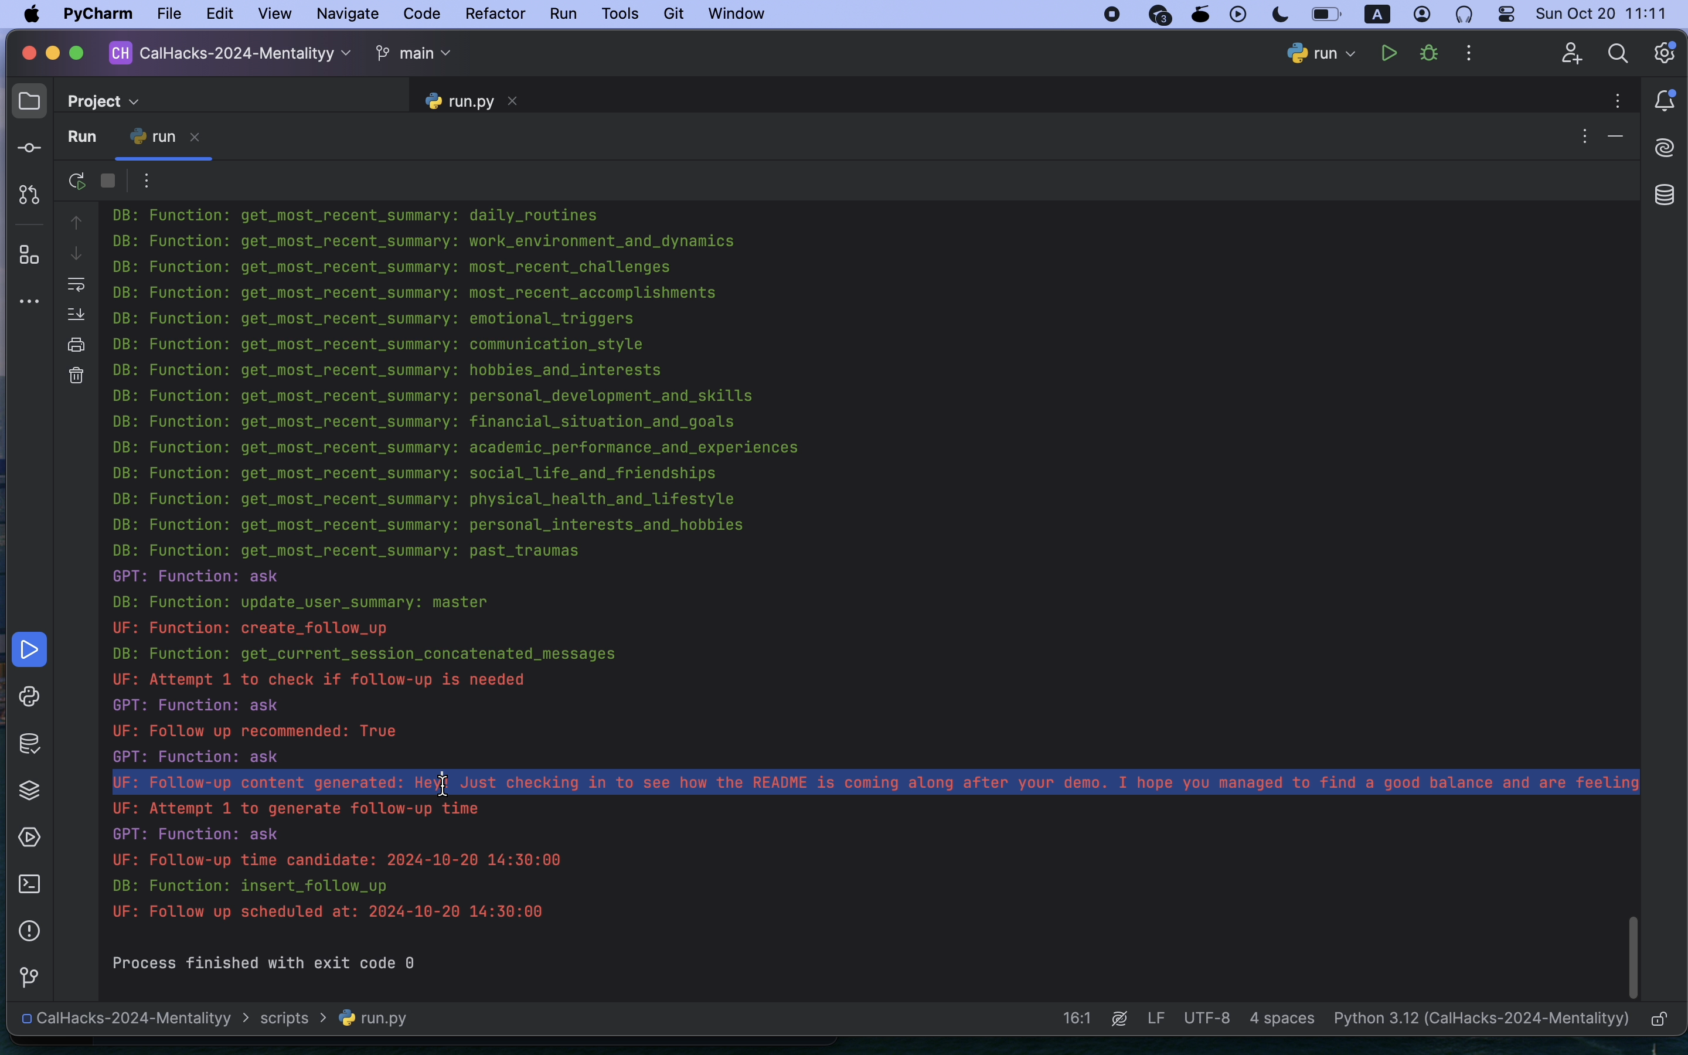Open the Database tool window on right

click(x=1666, y=195)
